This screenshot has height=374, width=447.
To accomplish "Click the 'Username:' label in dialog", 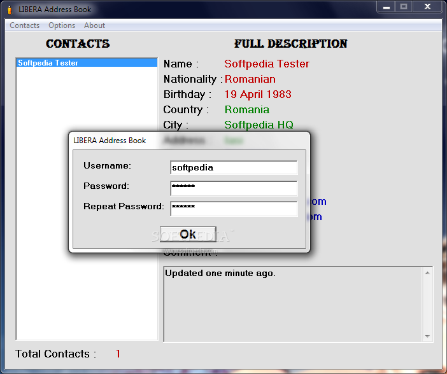I will pyautogui.click(x=107, y=165).
